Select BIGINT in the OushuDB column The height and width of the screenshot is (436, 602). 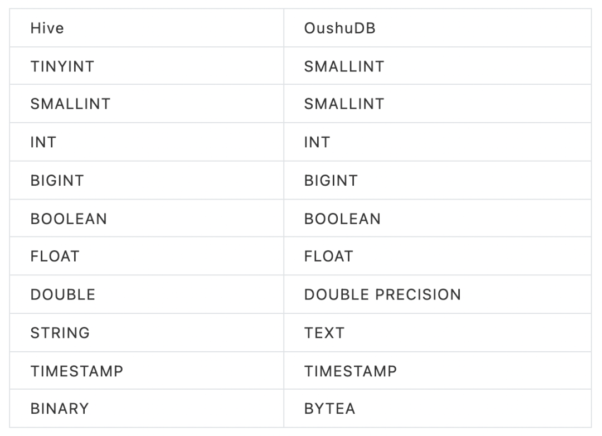click(x=331, y=181)
